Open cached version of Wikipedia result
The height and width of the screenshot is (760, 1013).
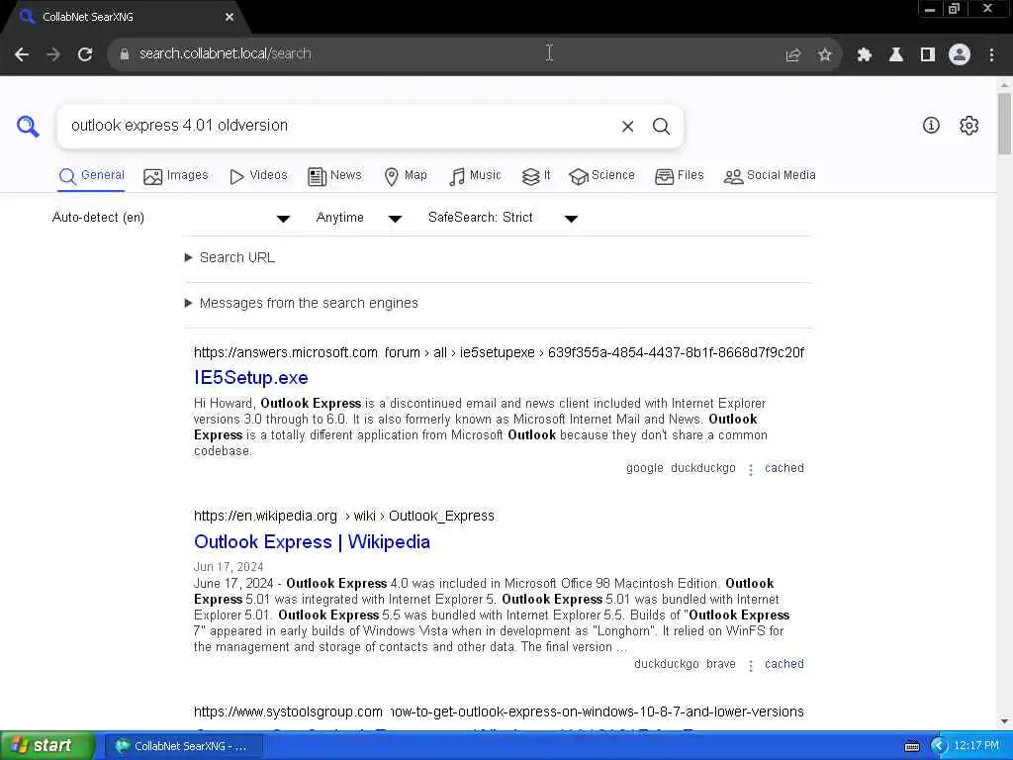coord(784,664)
